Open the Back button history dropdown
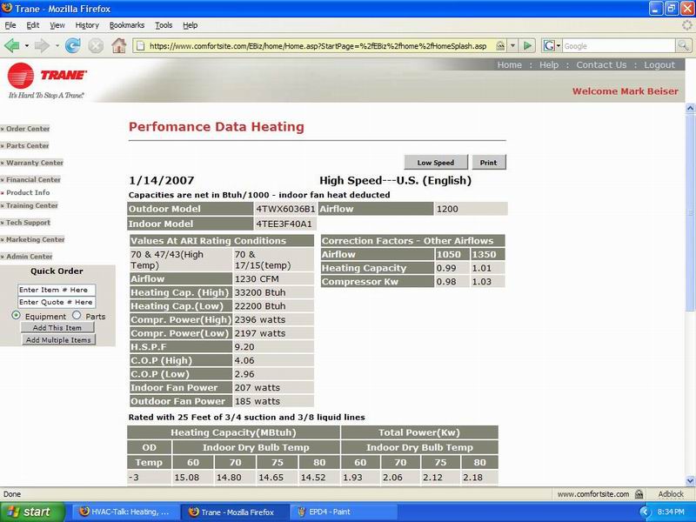The height and width of the screenshot is (522, 696). pos(25,45)
